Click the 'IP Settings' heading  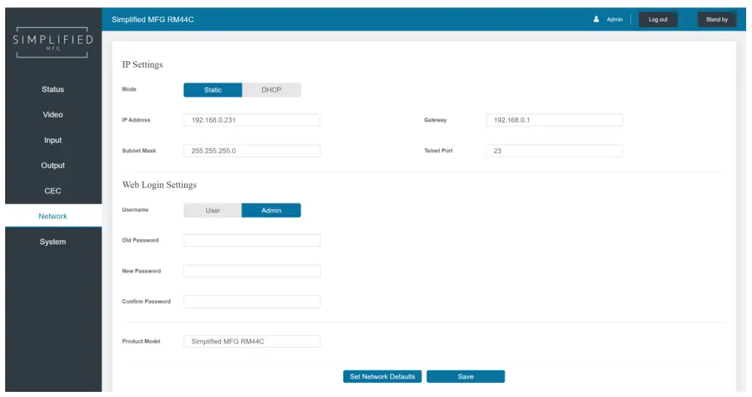(x=142, y=64)
